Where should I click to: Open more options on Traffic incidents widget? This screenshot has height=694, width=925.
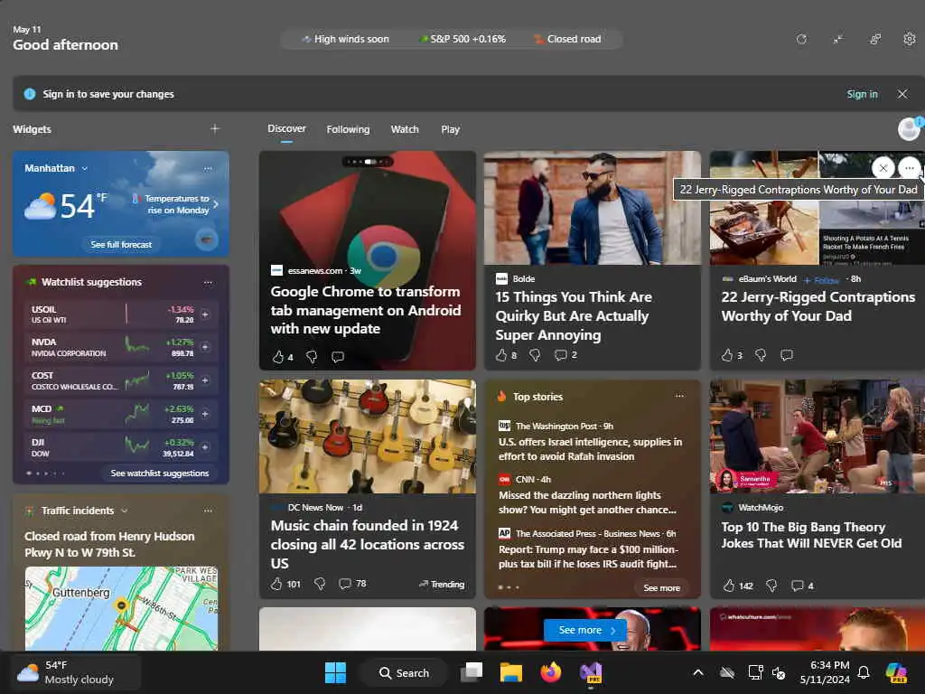[208, 511]
